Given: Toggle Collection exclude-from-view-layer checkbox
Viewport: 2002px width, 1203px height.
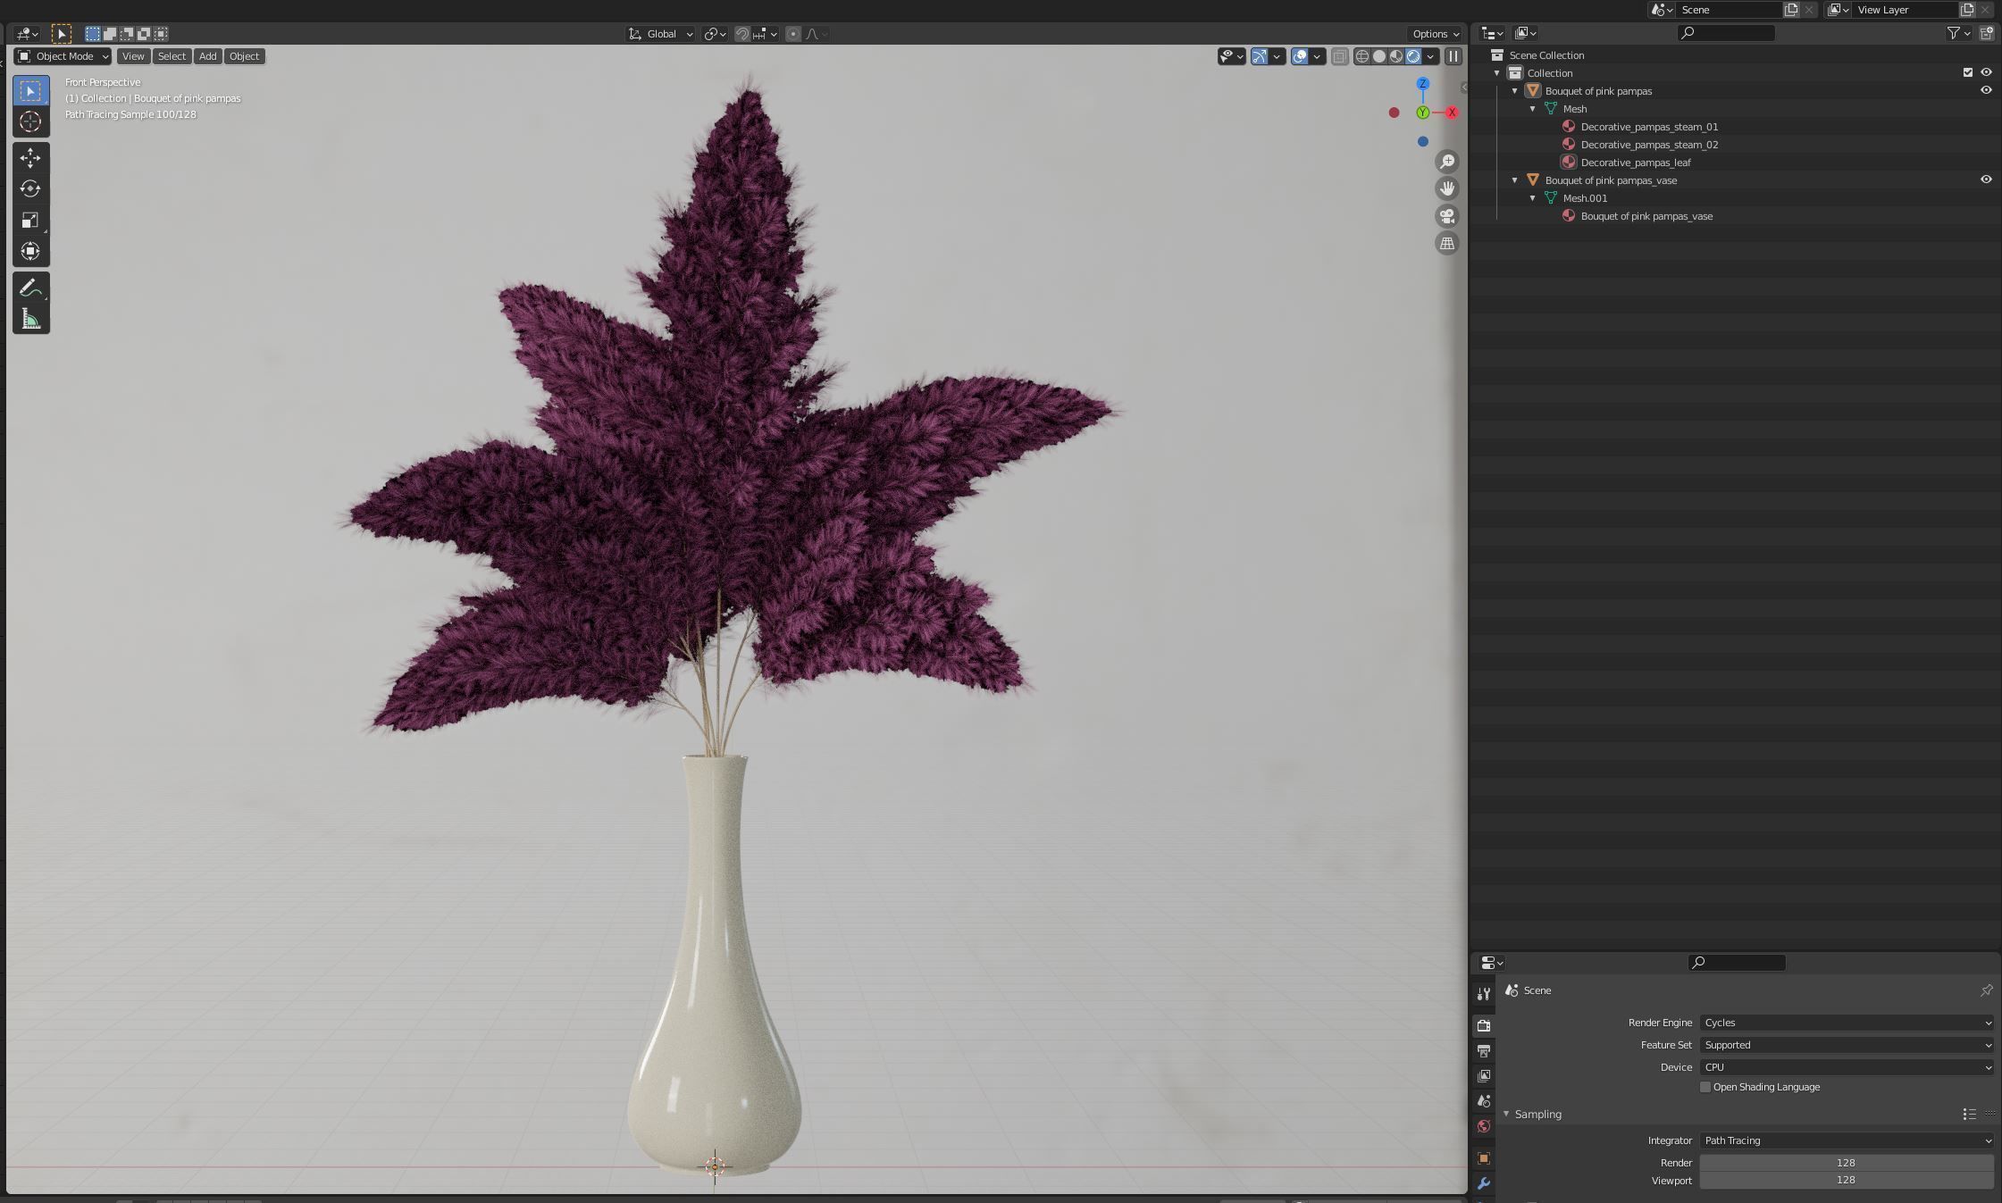Looking at the screenshot, I should pos(1967,72).
